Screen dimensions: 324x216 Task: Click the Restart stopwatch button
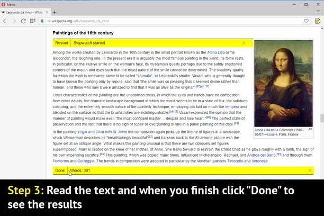coord(61,43)
